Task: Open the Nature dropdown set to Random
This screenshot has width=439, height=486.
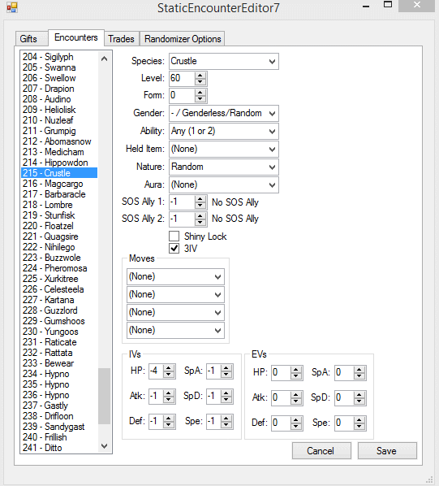Action: (224, 167)
